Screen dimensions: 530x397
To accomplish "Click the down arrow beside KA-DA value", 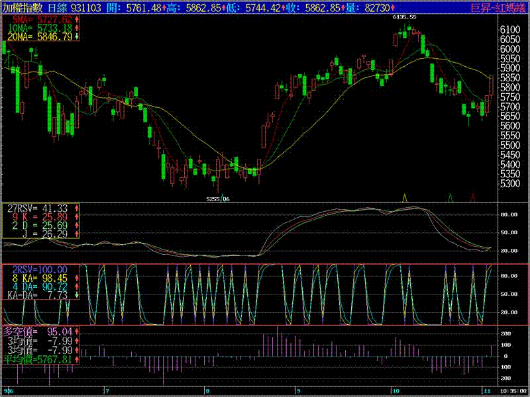I will pos(78,295).
